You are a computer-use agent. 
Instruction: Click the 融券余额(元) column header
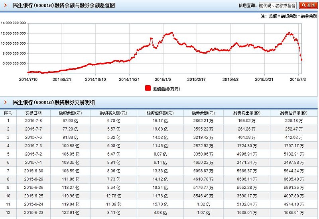click(x=203, y=113)
